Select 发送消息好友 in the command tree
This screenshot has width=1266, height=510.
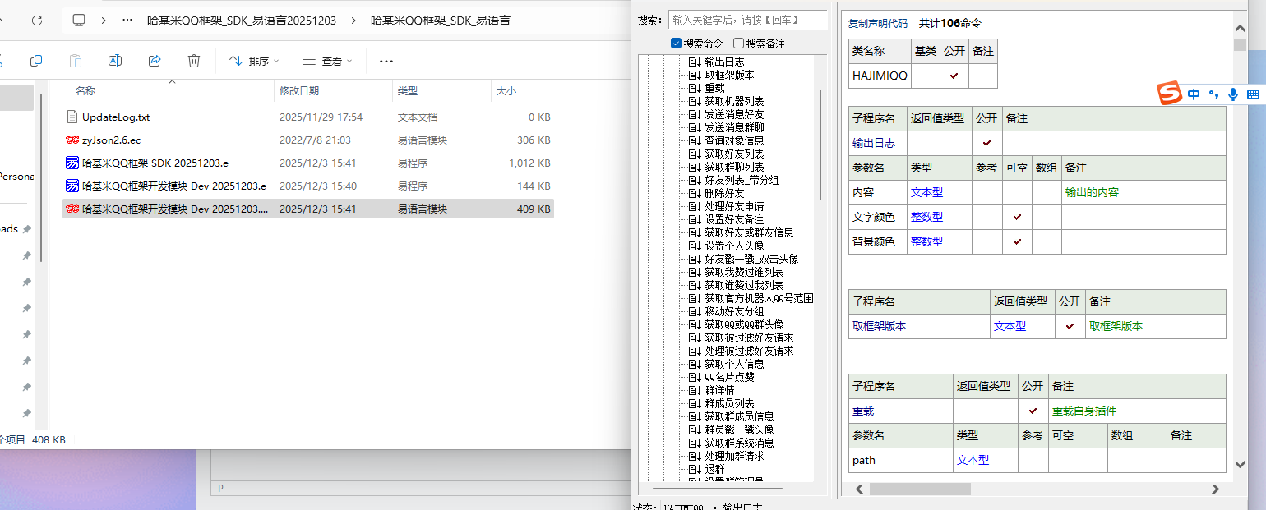click(734, 114)
